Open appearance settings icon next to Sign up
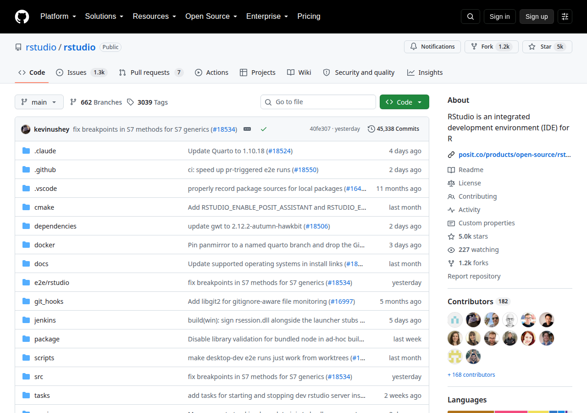 (565, 17)
